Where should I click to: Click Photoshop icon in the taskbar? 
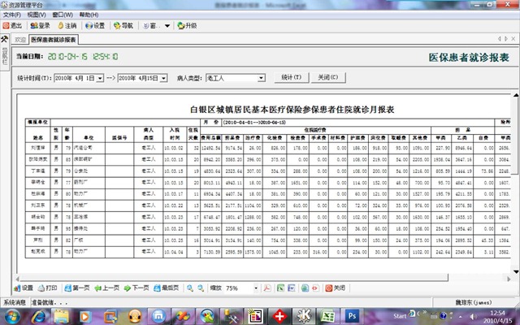click(x=353, y=314)
